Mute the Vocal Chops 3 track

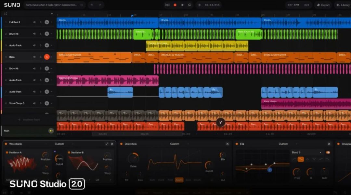pyautogui.click(x=34, y=103)
